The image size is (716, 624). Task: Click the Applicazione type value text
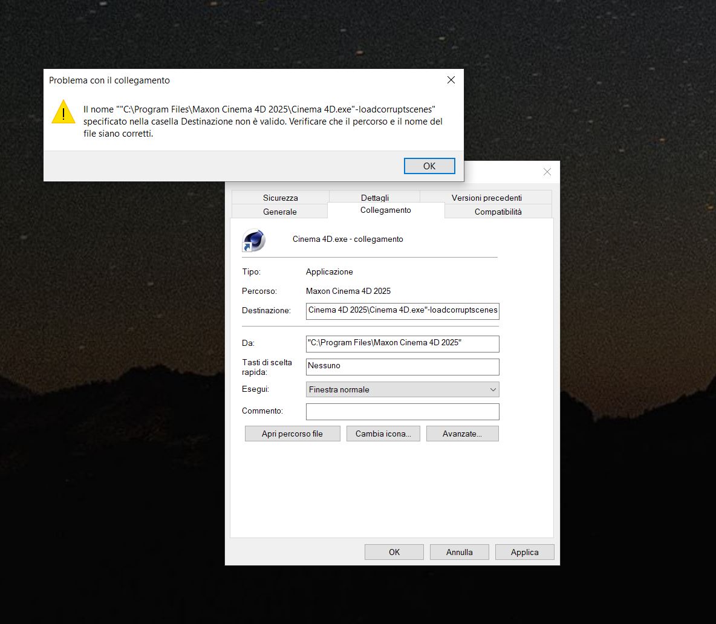[x=329, y=271]
